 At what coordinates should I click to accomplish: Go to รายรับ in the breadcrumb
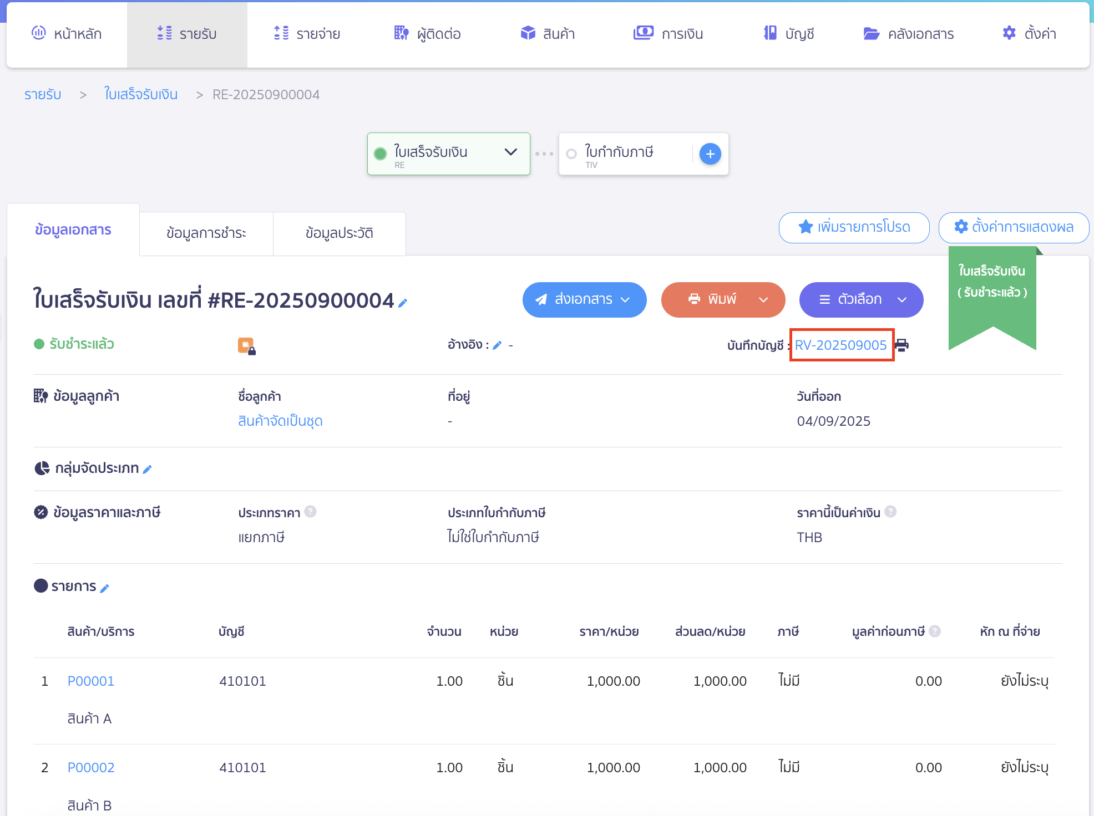[43, 95]
